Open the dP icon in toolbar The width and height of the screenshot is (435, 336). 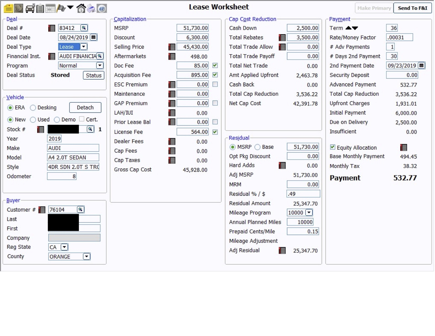click(102, 8)
